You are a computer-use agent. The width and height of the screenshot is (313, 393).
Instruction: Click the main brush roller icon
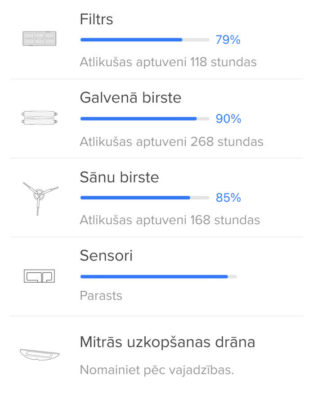[40, 118]
